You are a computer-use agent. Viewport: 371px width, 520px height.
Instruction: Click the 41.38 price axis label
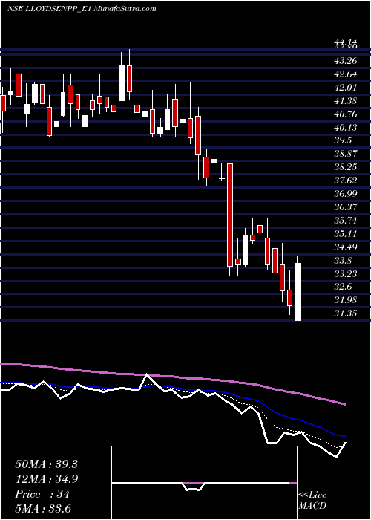pos(346,101)
